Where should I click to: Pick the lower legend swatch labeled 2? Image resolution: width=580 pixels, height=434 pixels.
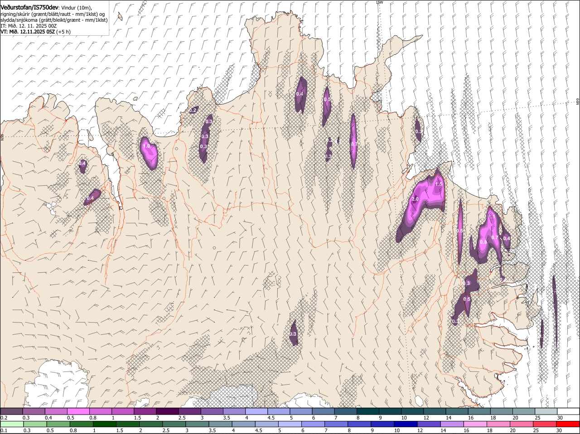click(x=151, y=424)
